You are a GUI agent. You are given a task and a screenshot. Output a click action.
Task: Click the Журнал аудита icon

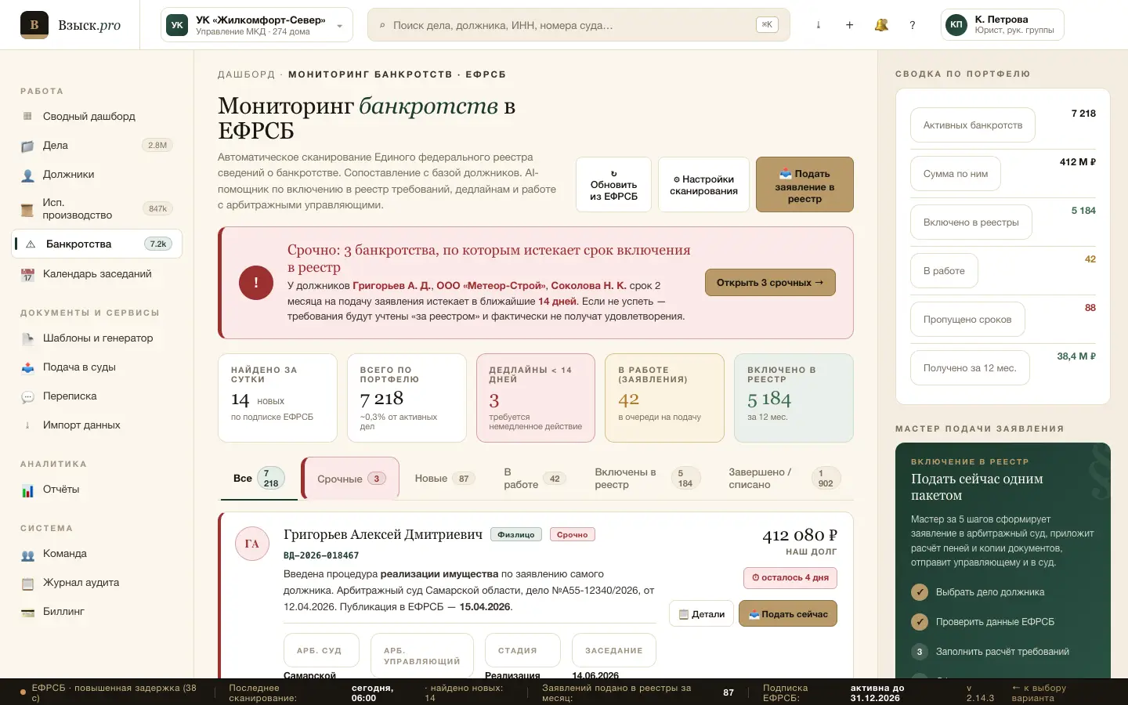point(27,583)
